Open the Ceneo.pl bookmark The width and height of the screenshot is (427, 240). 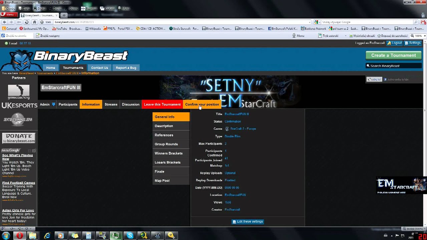pos(9,29)
